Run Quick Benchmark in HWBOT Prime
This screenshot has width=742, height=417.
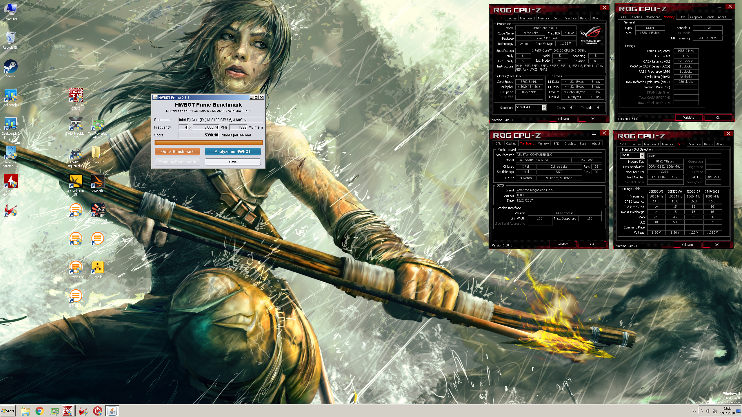pyautogui.click(x=177, y=151)
